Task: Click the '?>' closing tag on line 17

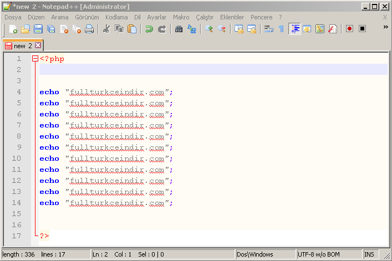Action: (x=44, y=236)
